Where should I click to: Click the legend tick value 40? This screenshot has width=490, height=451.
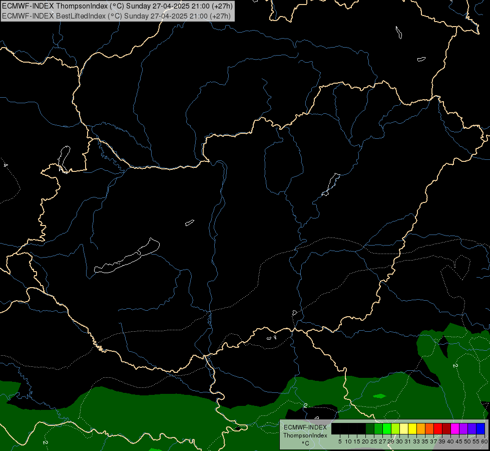[x=450, y=441]
